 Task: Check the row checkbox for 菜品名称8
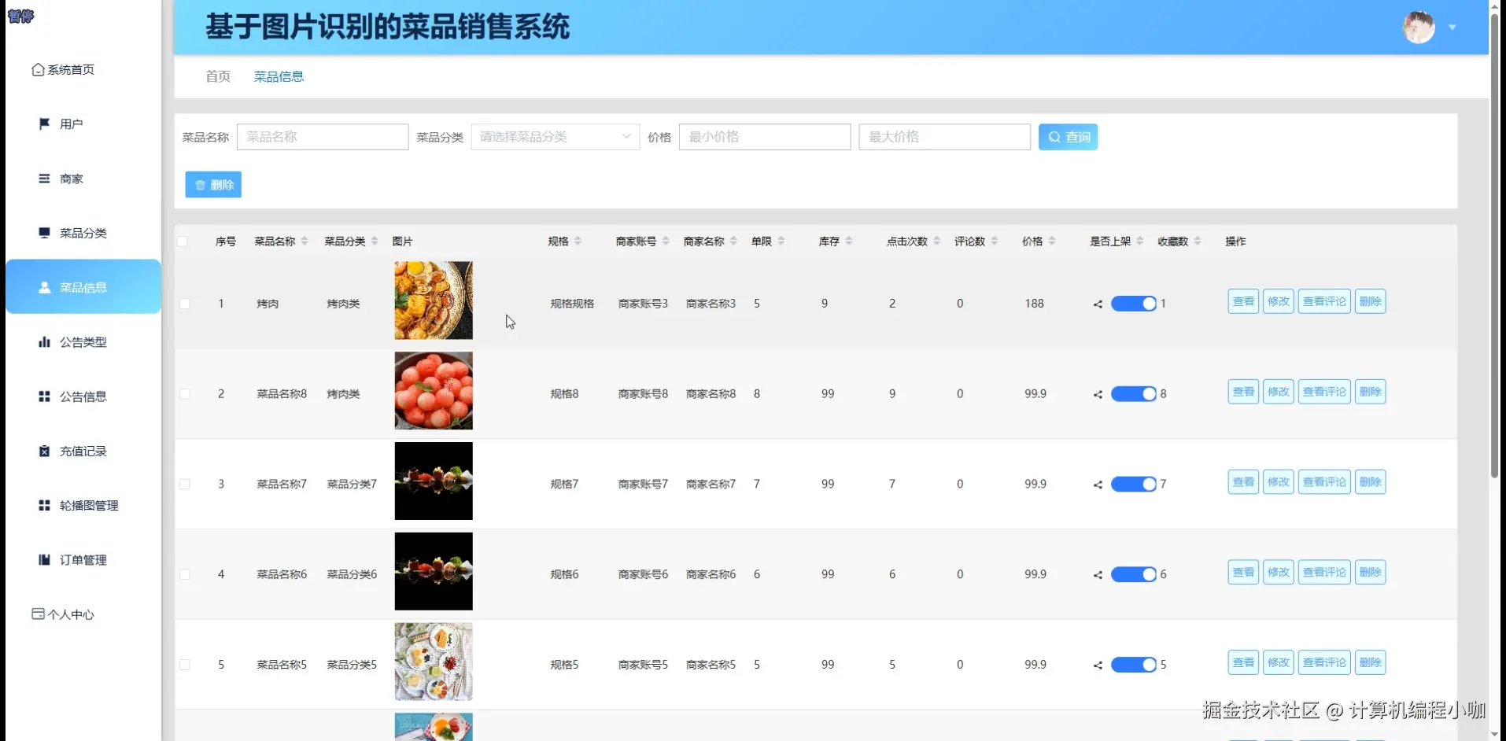(x=184, y=393)
